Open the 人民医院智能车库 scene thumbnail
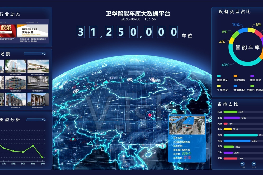Viewport: 263px width, 175px height. (x=16, y=83)
